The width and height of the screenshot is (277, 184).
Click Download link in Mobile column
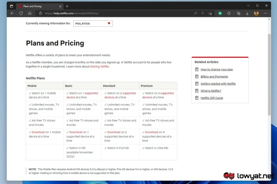coord(38,132)
